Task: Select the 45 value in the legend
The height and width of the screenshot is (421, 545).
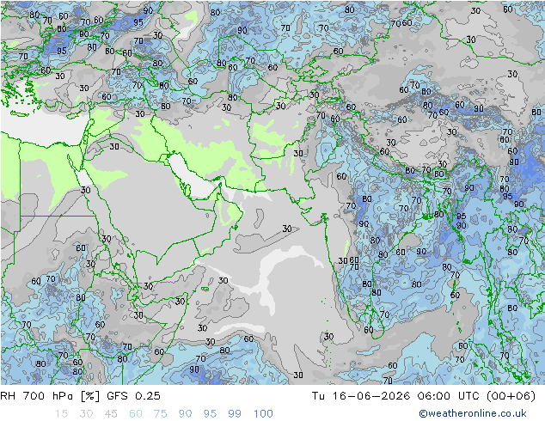Action: point(111,414)
